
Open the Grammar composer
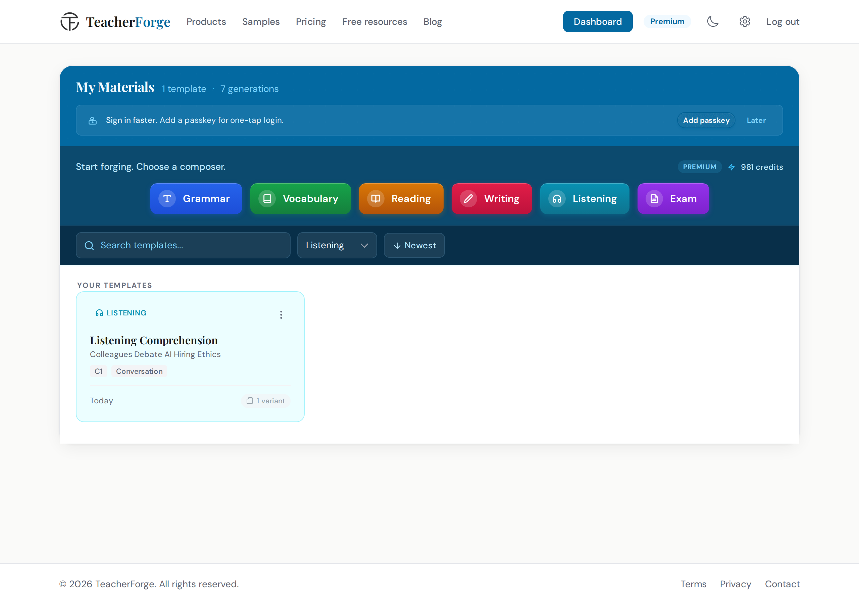coord(196,199)
